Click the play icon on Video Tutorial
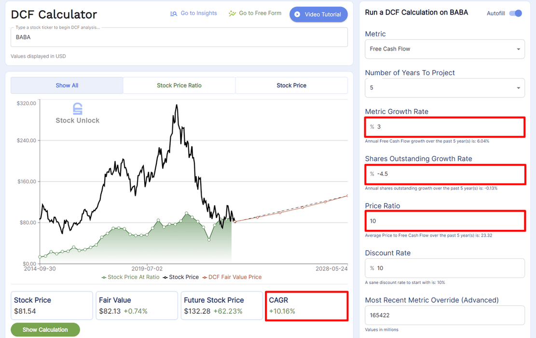This screenshot has width=536, height=338. 297,14
